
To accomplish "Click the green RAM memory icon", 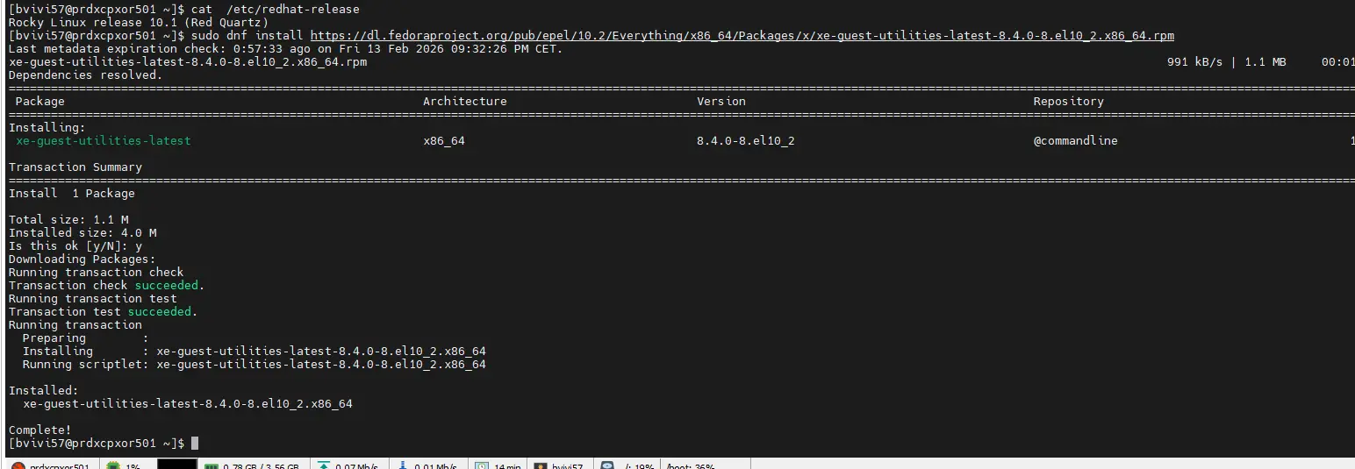I will [x=211, y=465].
